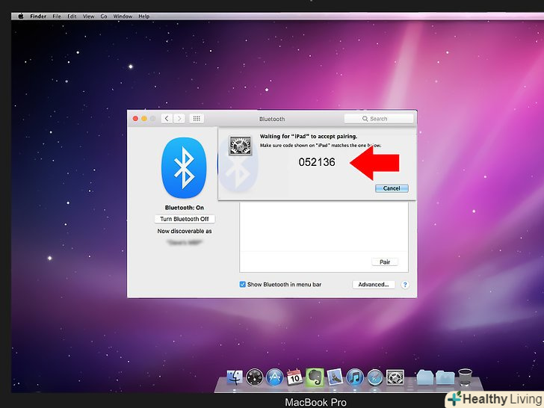
Task: Open the Finder menu
Action: 38,16
